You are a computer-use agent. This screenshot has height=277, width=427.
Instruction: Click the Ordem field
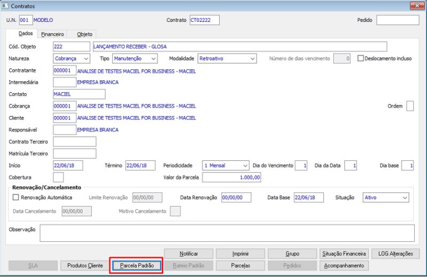point(410,106)
